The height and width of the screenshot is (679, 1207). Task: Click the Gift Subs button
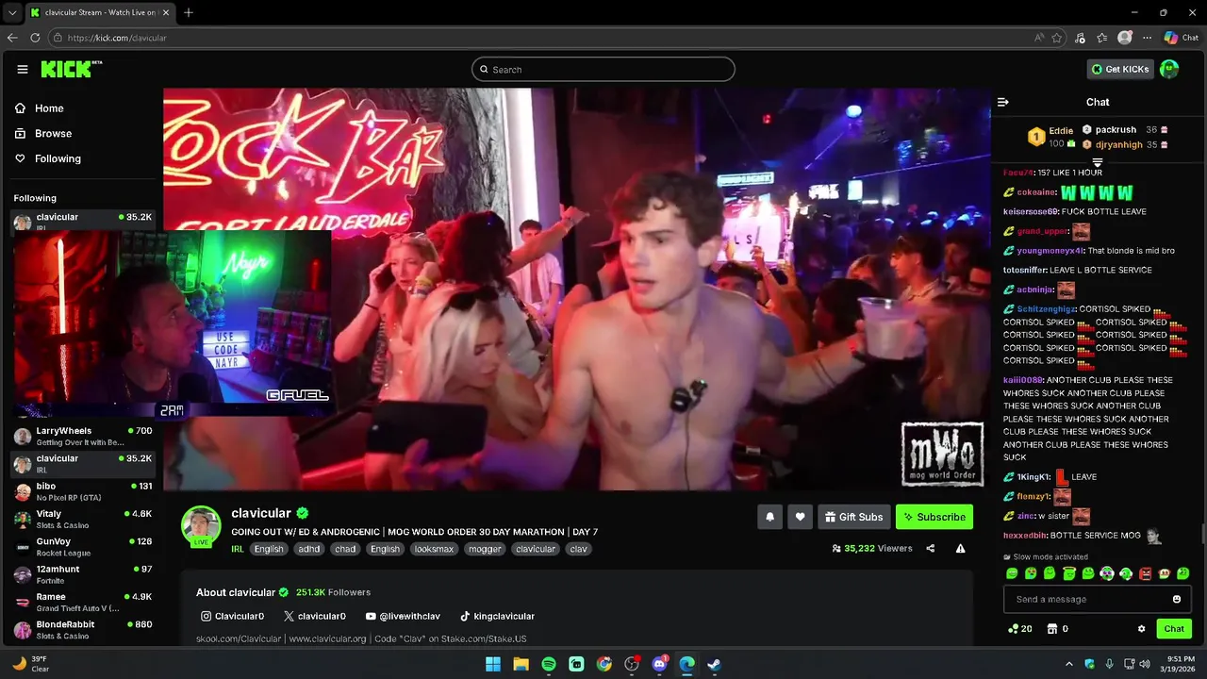pyautogui.click(x=853, y=517)
